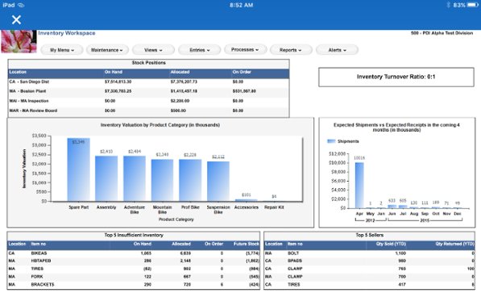Click the BRACKETS item row
The image size is (481, 293).
pos(134,285)
